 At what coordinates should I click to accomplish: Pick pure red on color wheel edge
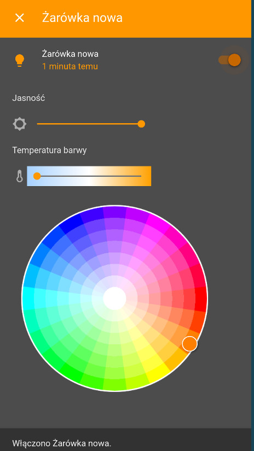[201, 298]
